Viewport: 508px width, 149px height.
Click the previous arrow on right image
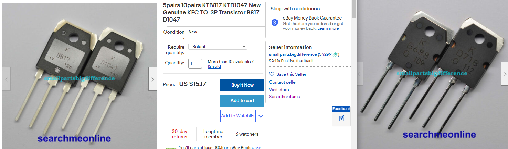(359, 74)
